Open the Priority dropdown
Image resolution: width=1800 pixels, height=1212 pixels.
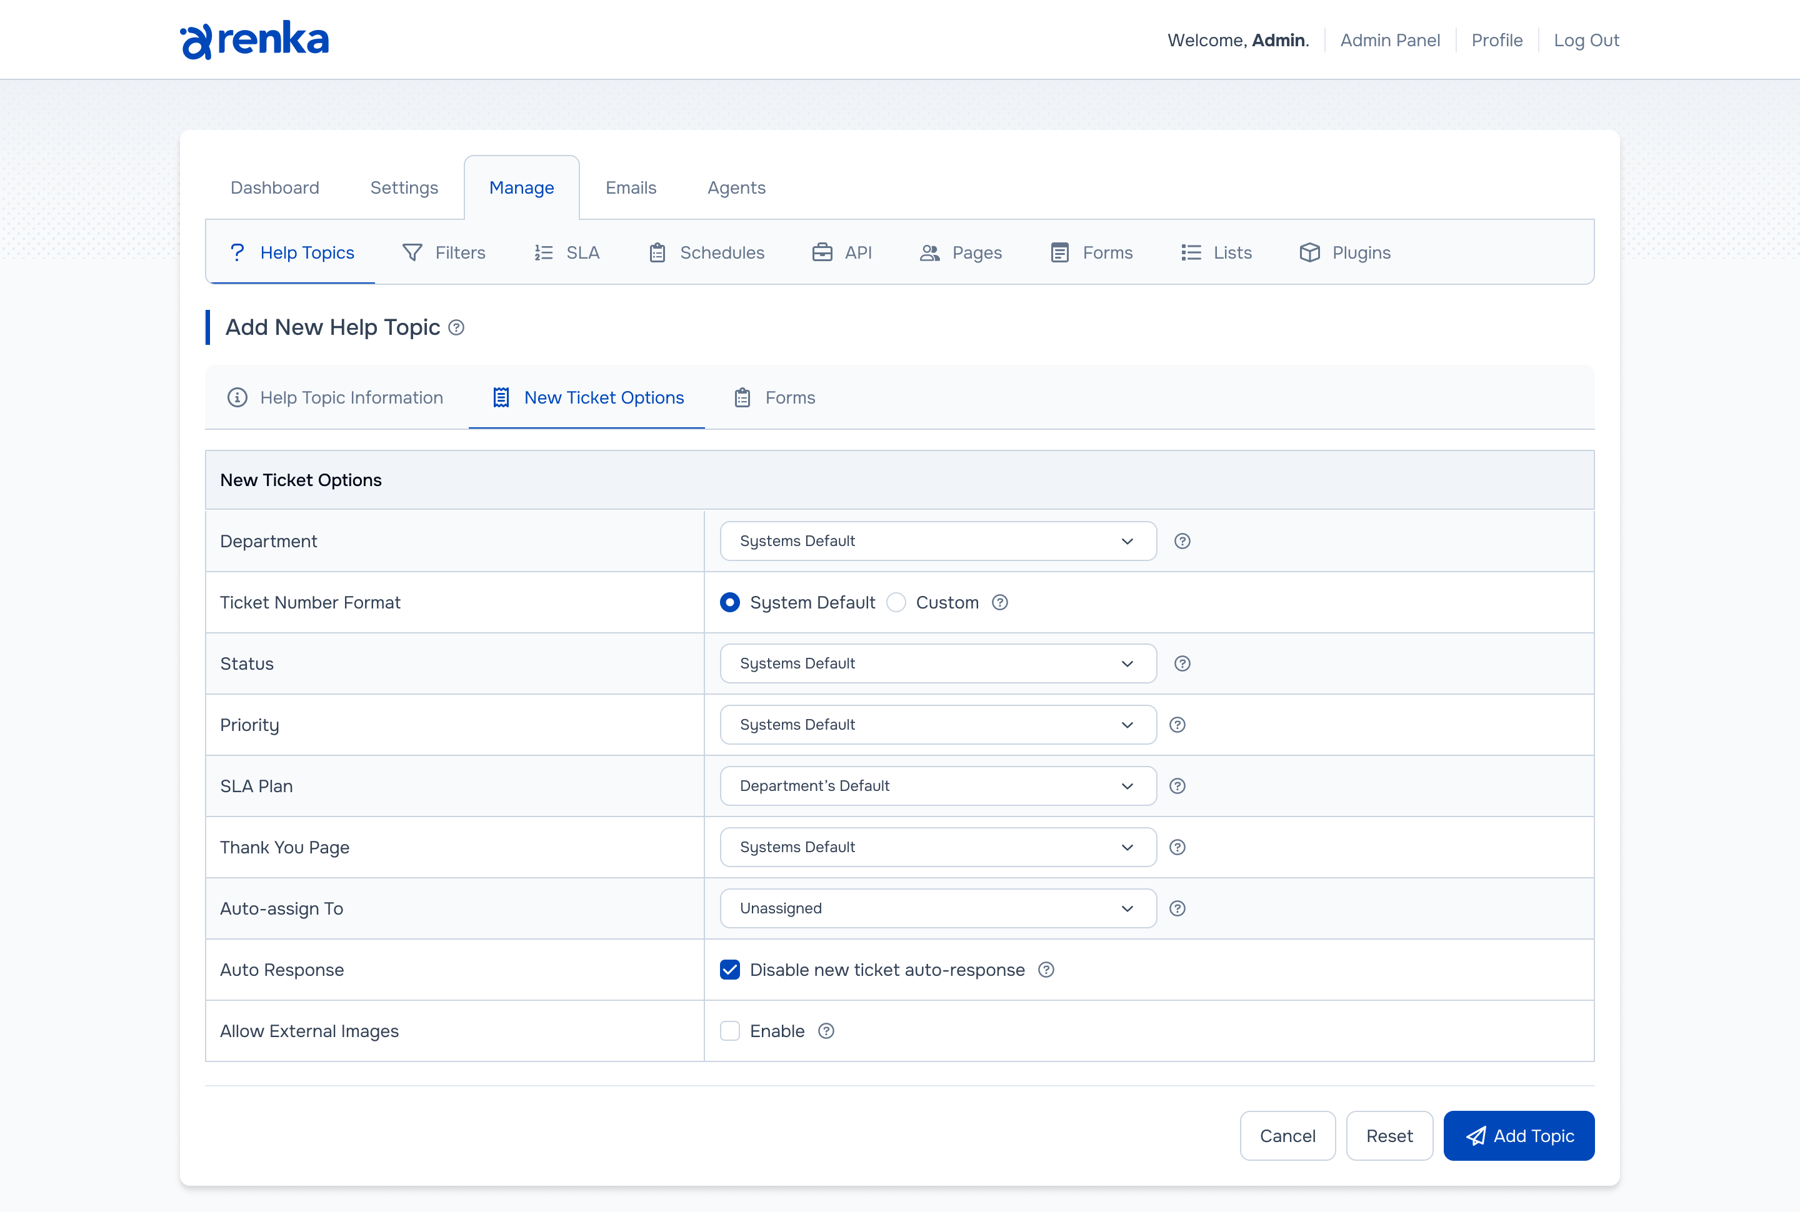point(938,724)
